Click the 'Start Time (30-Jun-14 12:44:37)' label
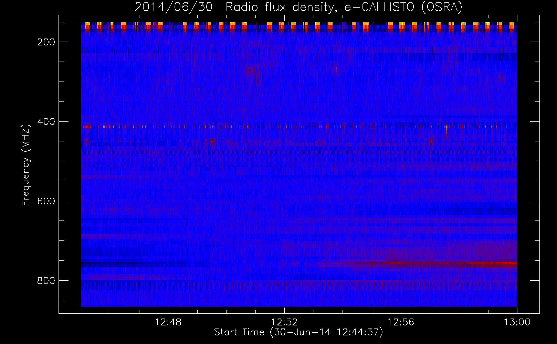The width and height of the screenshot is (557, 344). [298, 332]
